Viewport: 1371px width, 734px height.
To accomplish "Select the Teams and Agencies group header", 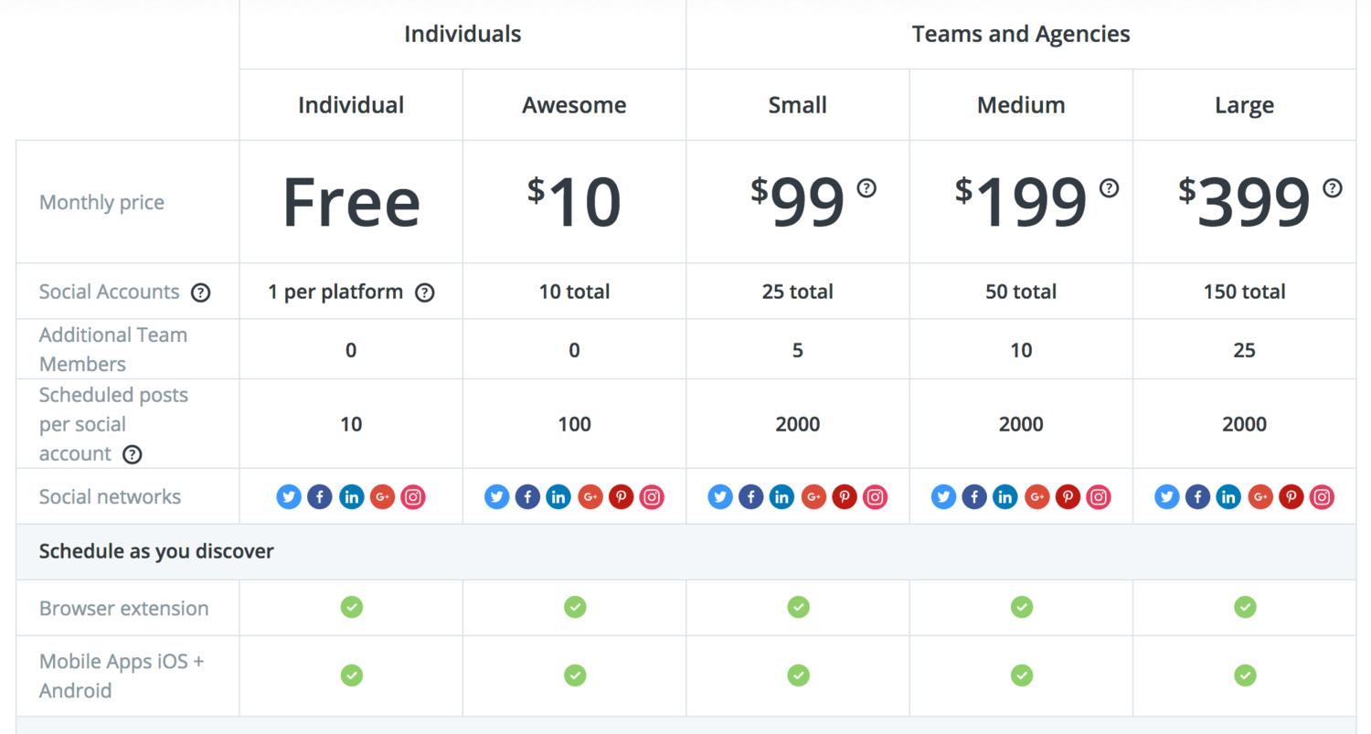I will point(1021,35).
